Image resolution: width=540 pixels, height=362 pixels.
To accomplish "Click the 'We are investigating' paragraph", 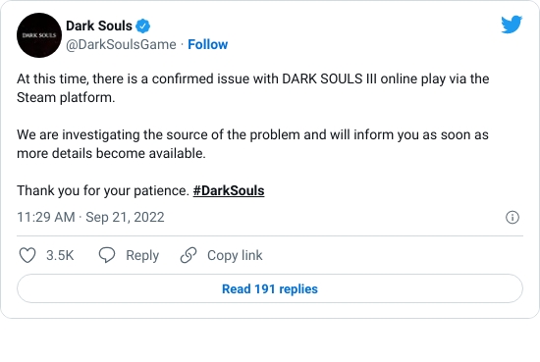I will tap(252, 144).
